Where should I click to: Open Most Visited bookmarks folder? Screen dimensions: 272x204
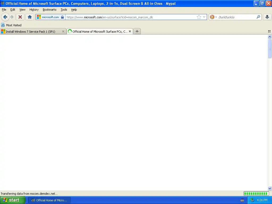tap(11, 25)
